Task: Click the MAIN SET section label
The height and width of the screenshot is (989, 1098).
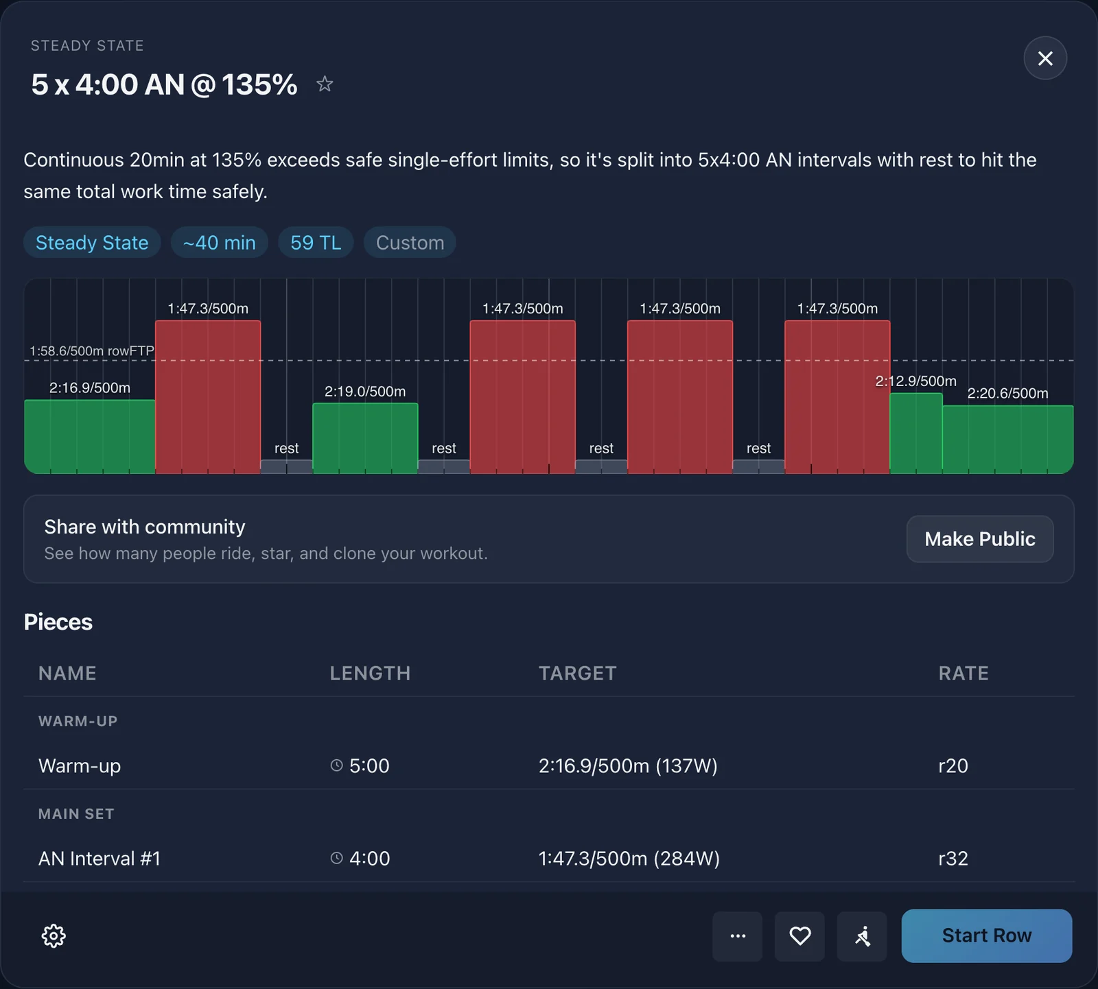Action: (x=76, y=813)
